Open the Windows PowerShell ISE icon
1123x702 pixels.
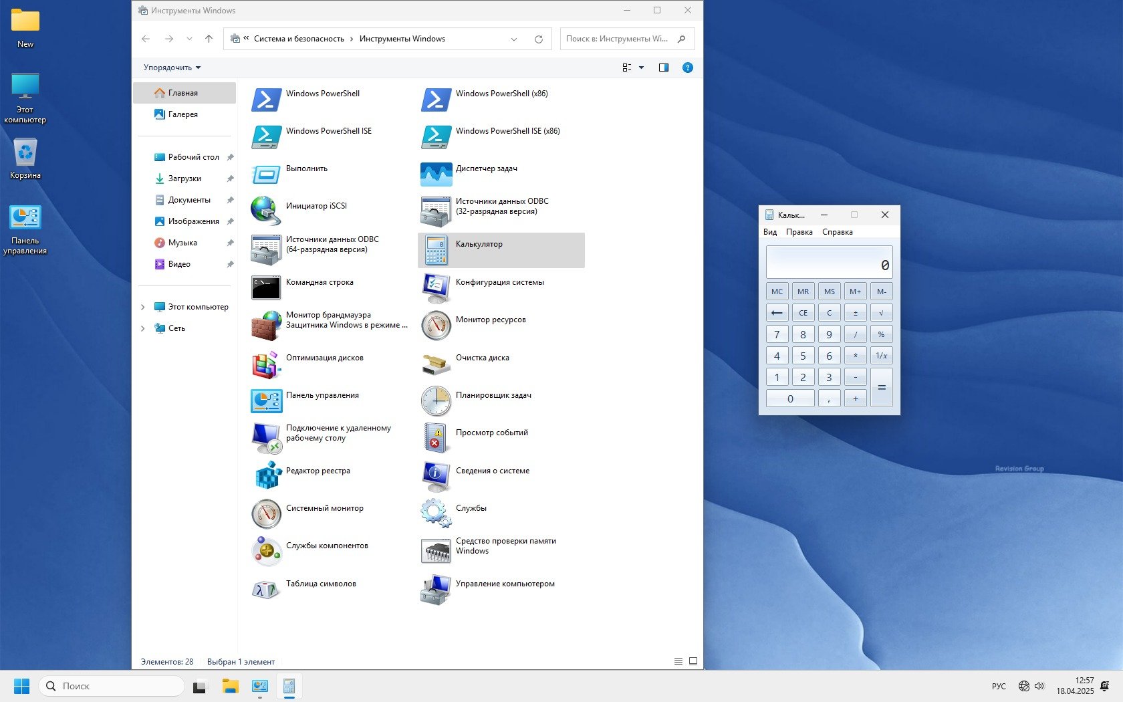click(x=266, y=136)
